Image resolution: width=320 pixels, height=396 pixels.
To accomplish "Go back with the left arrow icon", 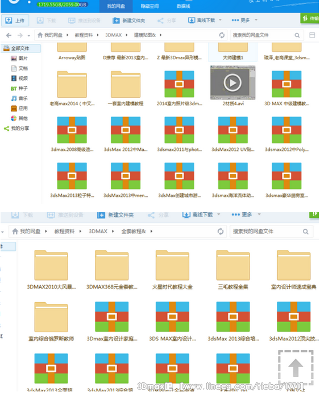I will (9, 35).
